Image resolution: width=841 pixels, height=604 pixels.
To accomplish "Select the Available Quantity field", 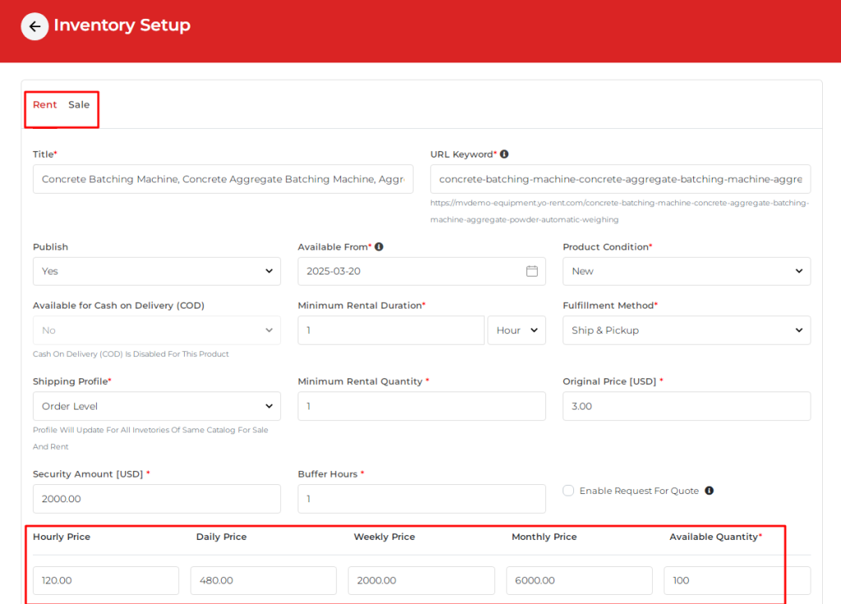I will pos(736,580).
